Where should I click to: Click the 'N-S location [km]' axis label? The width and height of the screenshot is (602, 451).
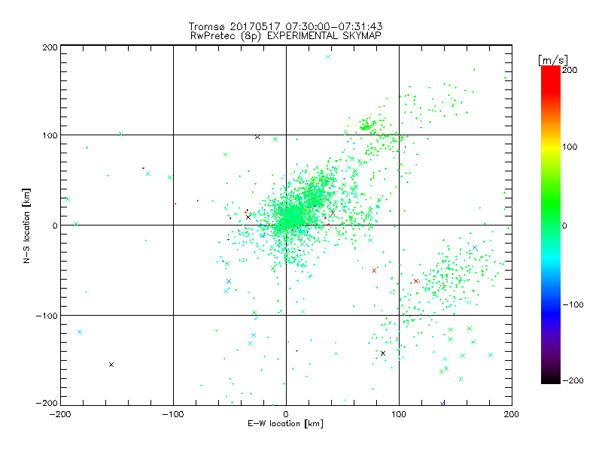[26, 225]
